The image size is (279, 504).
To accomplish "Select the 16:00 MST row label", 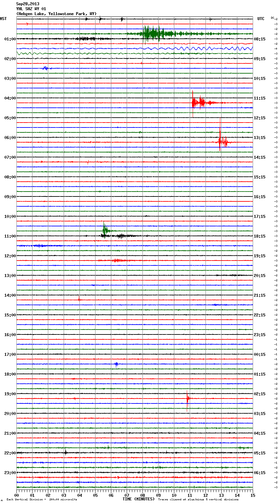I will pos(10,335).
